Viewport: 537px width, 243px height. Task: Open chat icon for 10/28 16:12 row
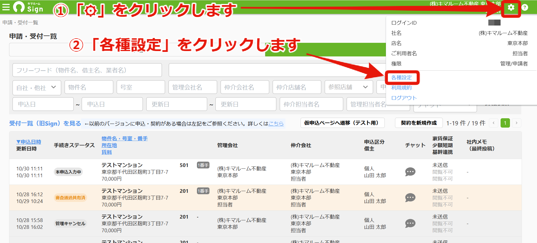click(410, 198)
